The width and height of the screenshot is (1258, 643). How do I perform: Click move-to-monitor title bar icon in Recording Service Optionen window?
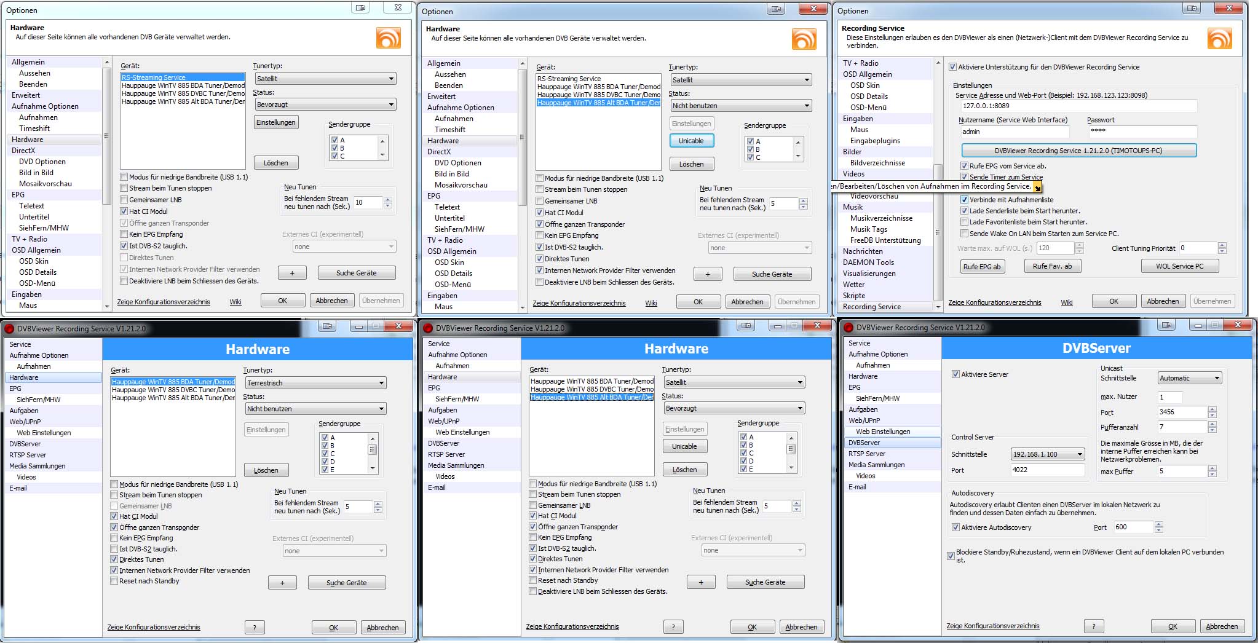pyautogui.click(x=1192, y=8)
